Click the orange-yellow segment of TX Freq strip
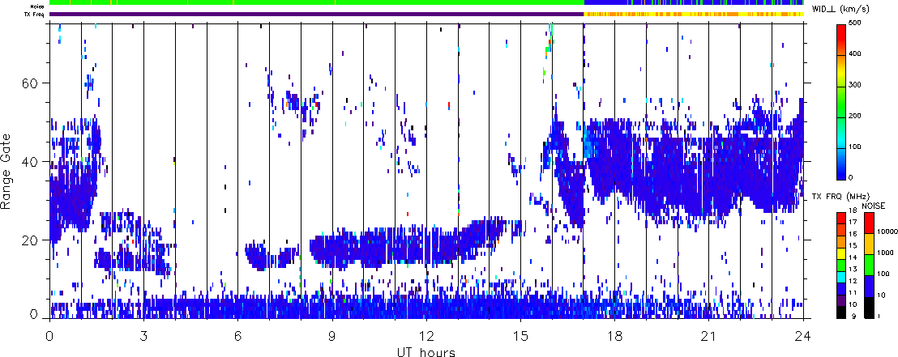The height and width of the screenshot is (357, 898). tap(694, 14)
